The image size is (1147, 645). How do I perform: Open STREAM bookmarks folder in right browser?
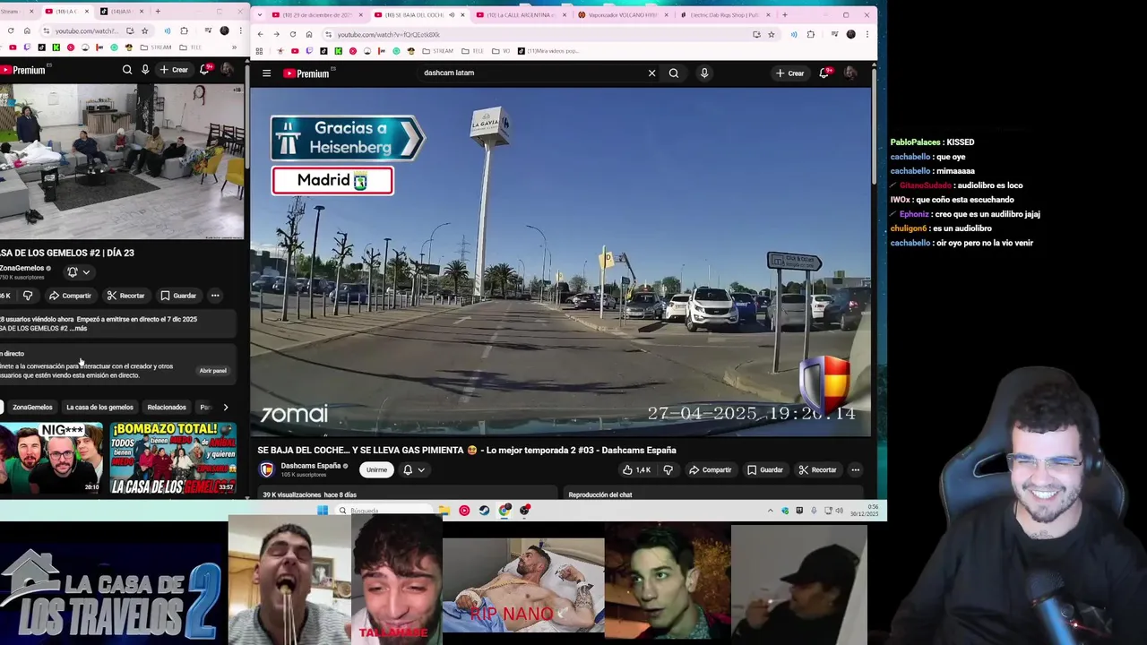pos(437,51)
